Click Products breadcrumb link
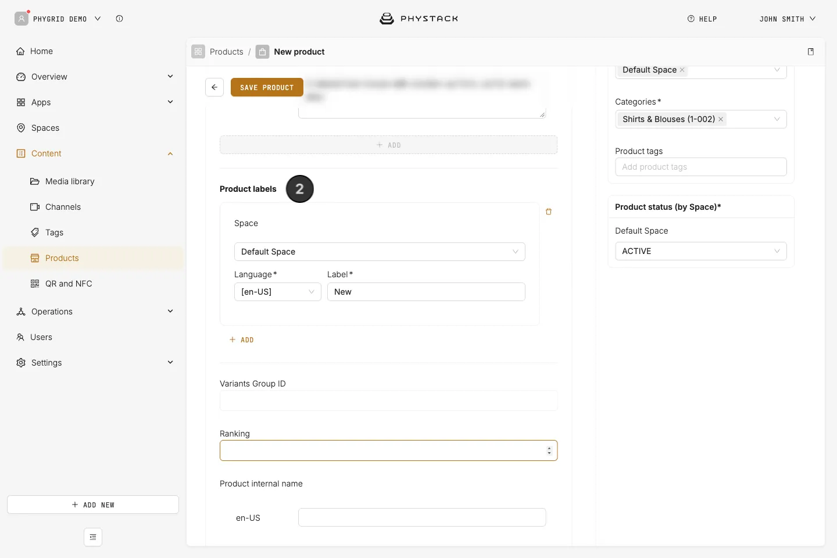Screen dimensions: 837x558 pyautogui.click(x=226, y=52)
